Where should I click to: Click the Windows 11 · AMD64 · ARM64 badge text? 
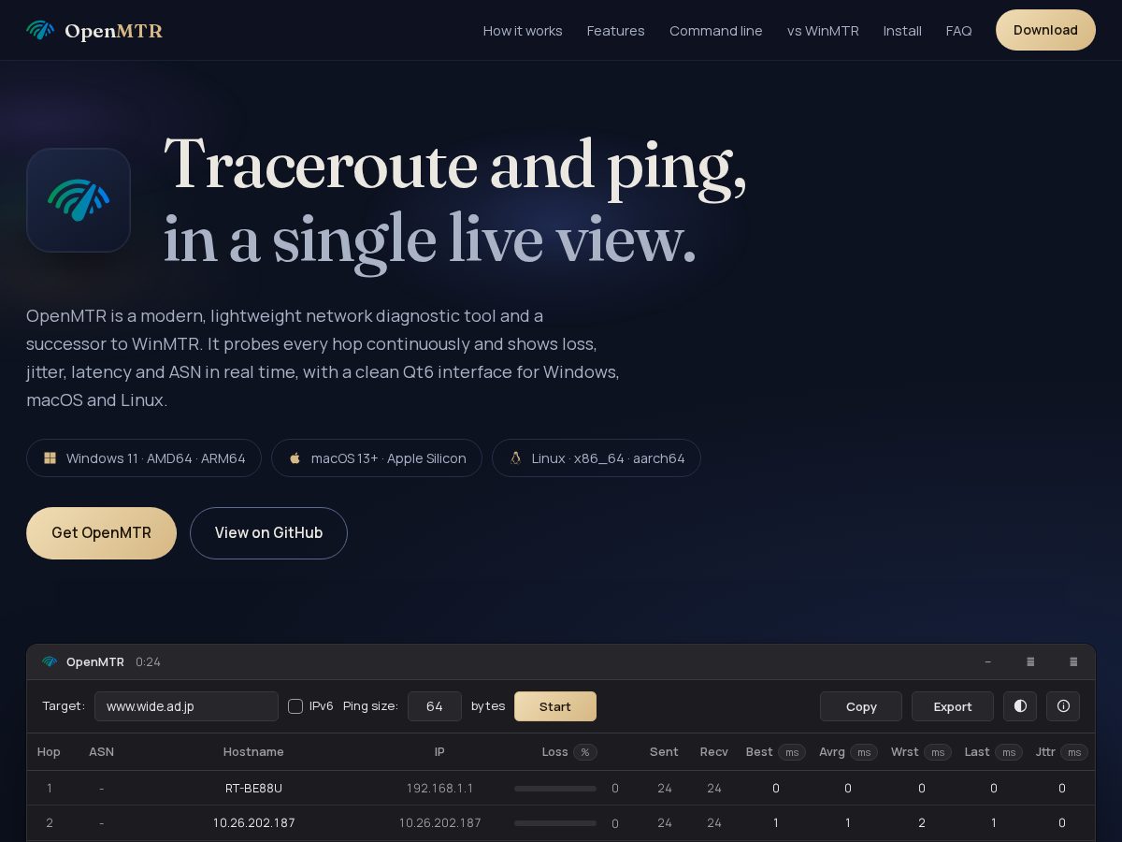pos(156,458)
